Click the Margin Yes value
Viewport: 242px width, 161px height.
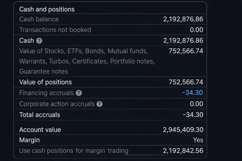pyautogui.click(x=198, y=140)
